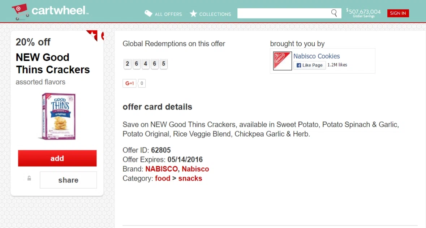The image size is (426, 228).
Task: Click the Sign In button
Action: tap(398, 13)
